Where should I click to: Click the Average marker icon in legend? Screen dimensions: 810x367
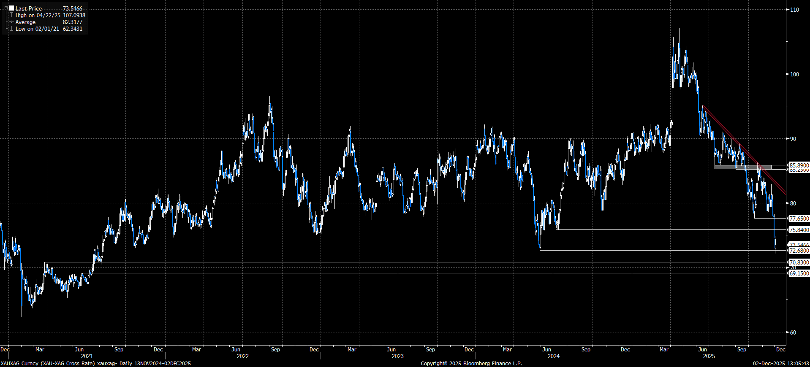coord(11,22)
